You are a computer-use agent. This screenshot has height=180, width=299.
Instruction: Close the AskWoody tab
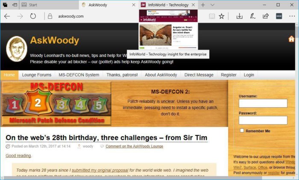(134, 5)
